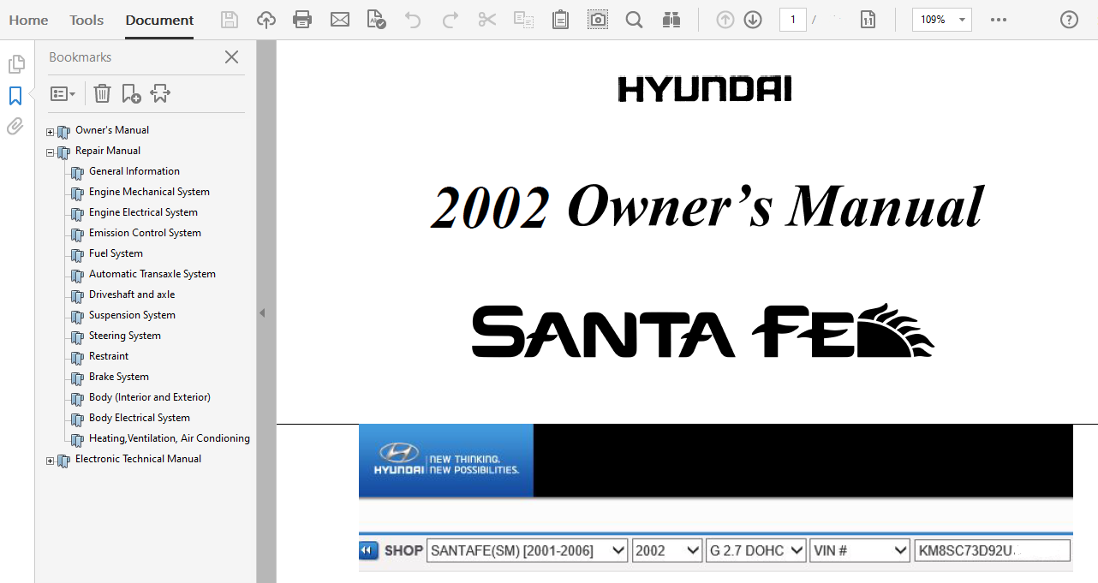1098x583 pixels.
Task: Go to next page arrow
Action: 753,20
